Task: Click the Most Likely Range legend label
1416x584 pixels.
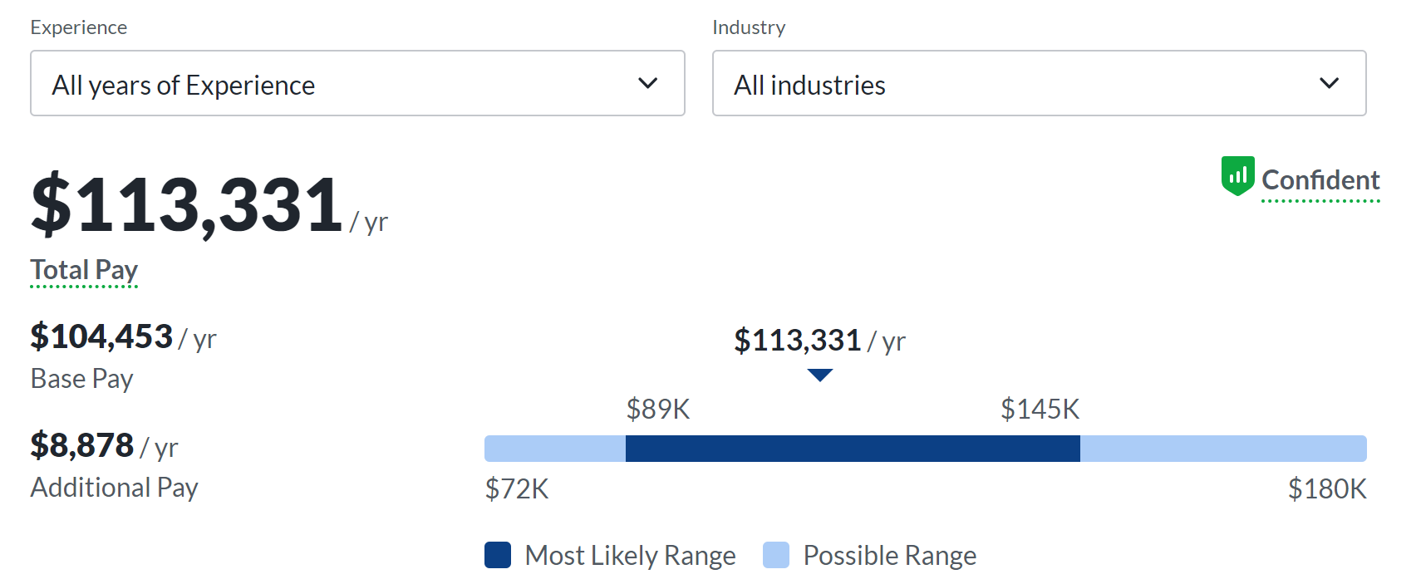Action: coord(630,555)
